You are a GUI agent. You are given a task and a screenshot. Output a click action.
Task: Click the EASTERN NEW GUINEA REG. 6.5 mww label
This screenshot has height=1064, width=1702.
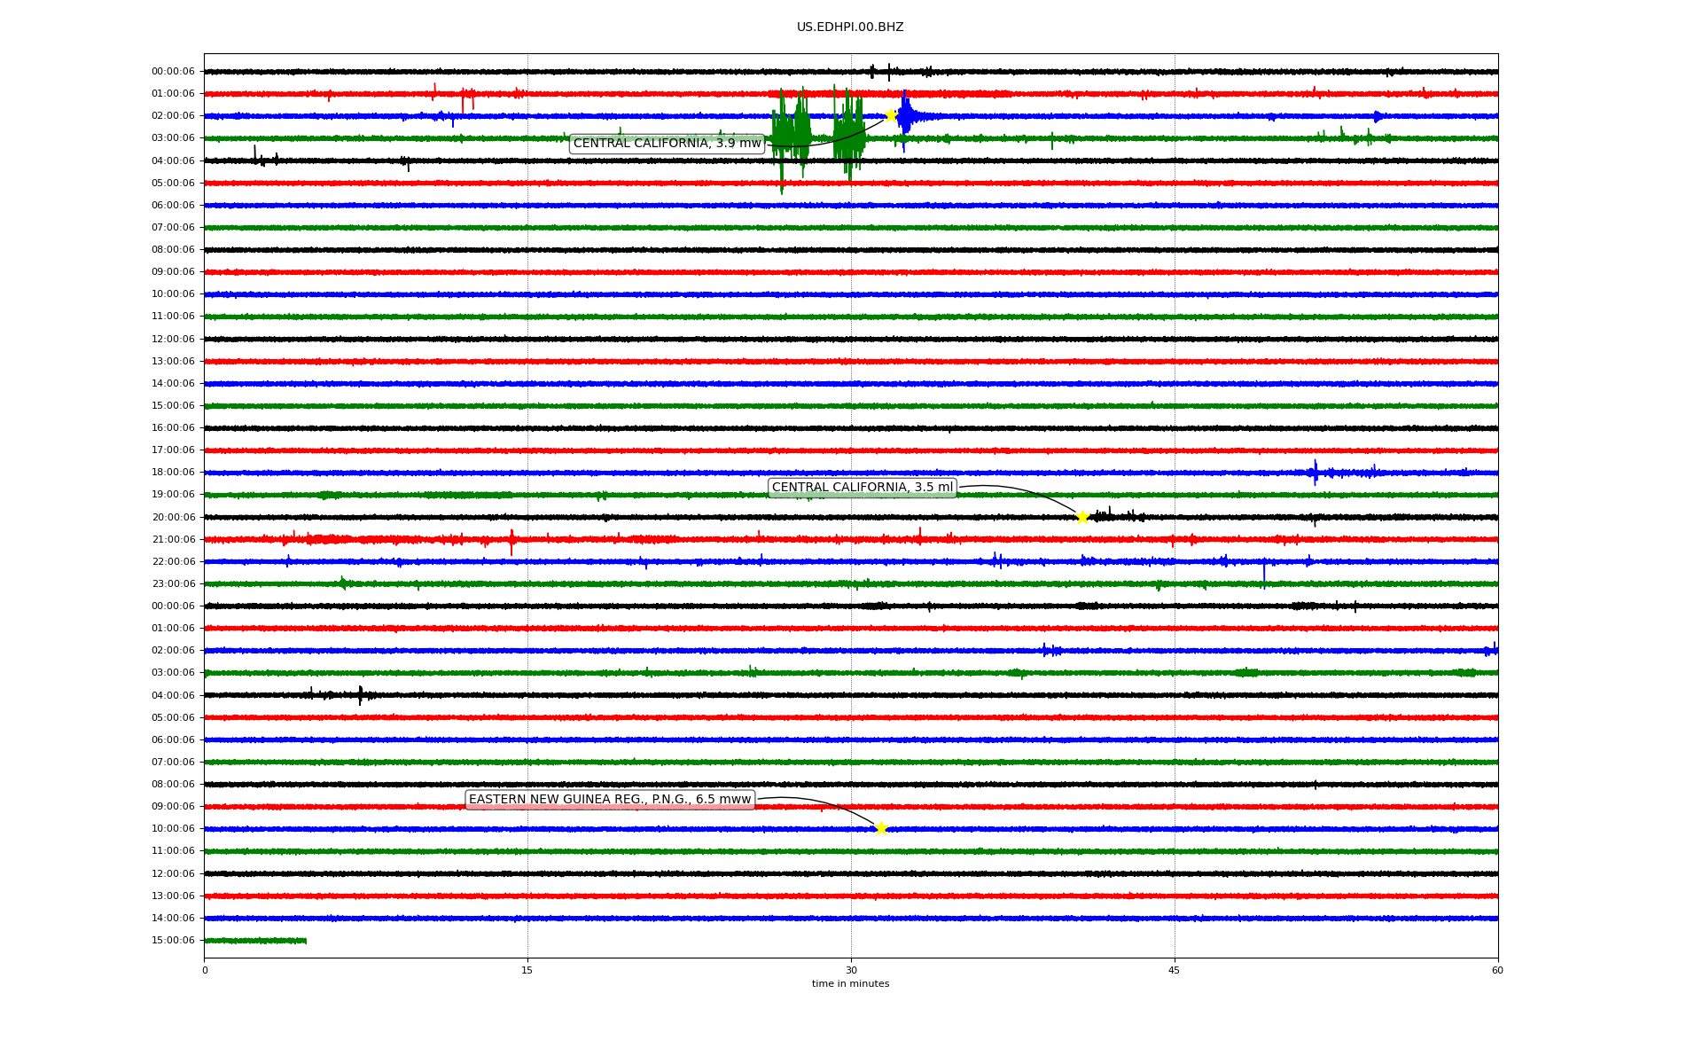pyautogui.click(x=610, y=800)
